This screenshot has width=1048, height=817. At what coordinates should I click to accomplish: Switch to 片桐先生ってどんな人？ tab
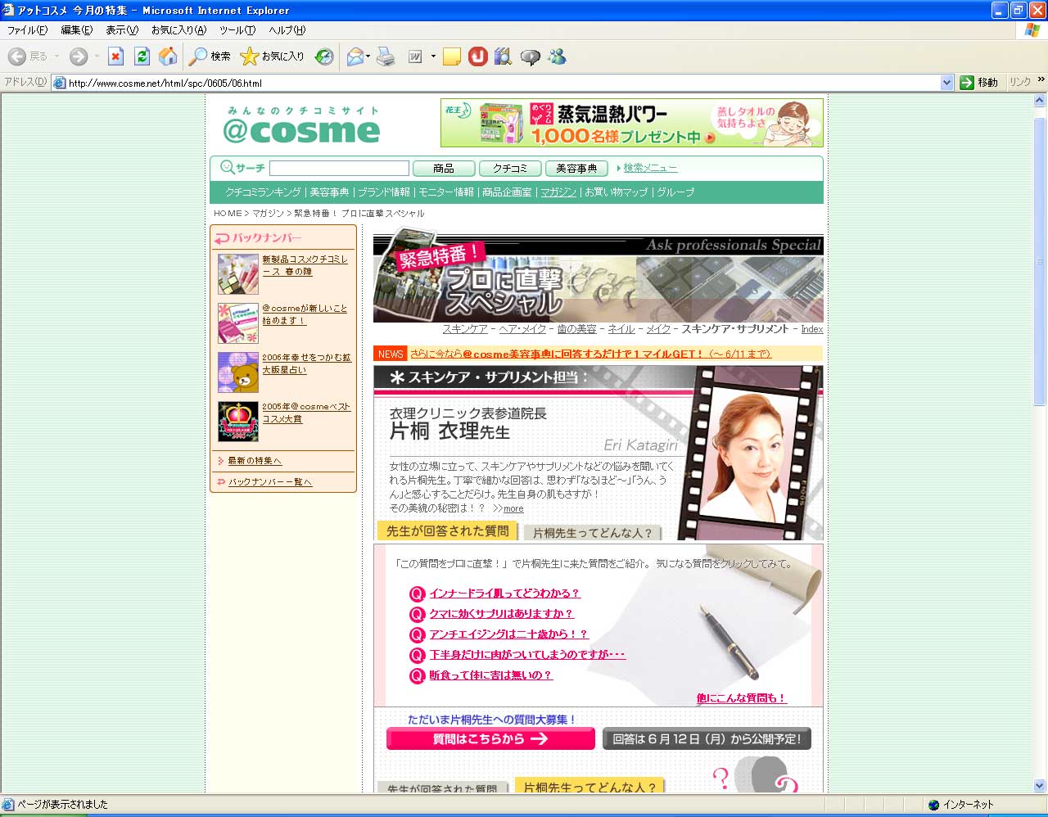(x=592, y=533)
